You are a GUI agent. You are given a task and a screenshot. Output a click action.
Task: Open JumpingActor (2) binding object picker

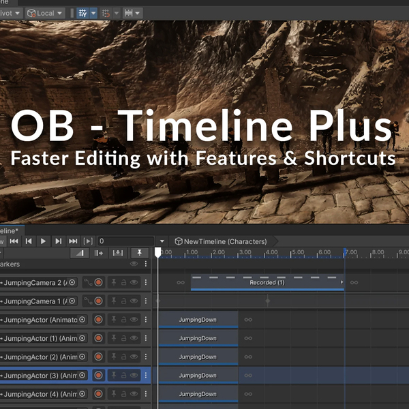click(x=82, y=357)
